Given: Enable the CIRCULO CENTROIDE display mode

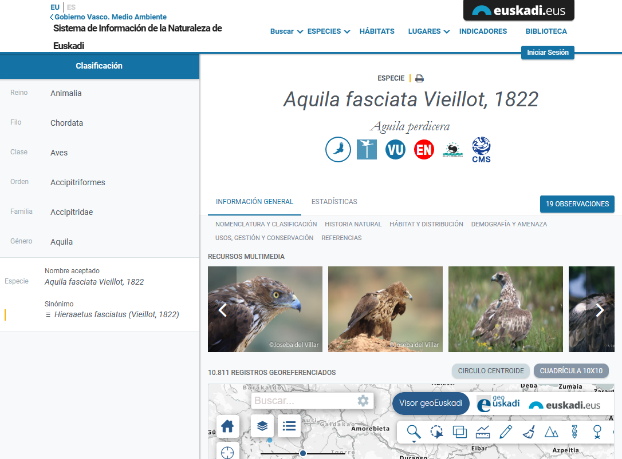Looking at the screenshot, I should pos(490,370).
